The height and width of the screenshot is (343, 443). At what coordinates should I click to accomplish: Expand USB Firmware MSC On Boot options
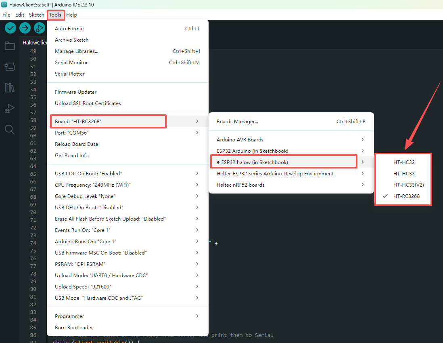click(x=128, y=253)
